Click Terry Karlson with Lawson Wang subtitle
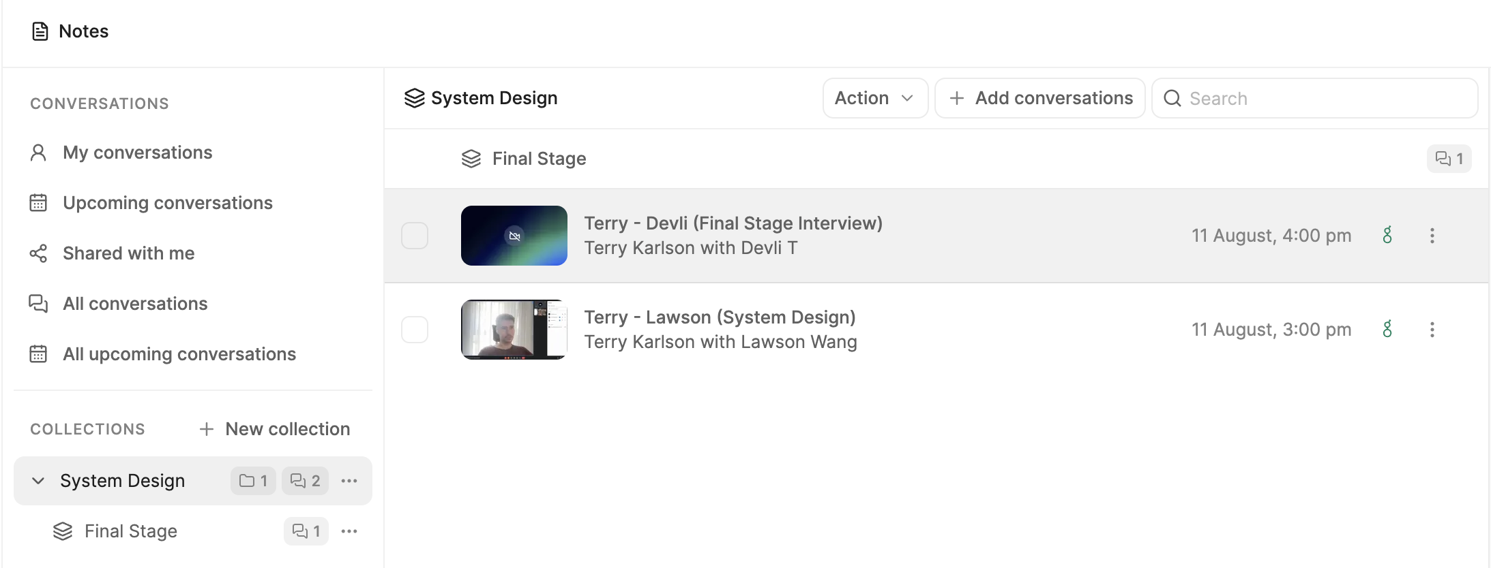The width and height of the screenshot is (1491, 568). 720,342
